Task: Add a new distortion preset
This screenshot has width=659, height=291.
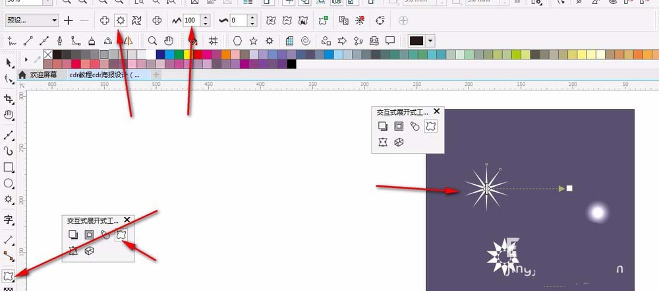Action: pos(68,20)
